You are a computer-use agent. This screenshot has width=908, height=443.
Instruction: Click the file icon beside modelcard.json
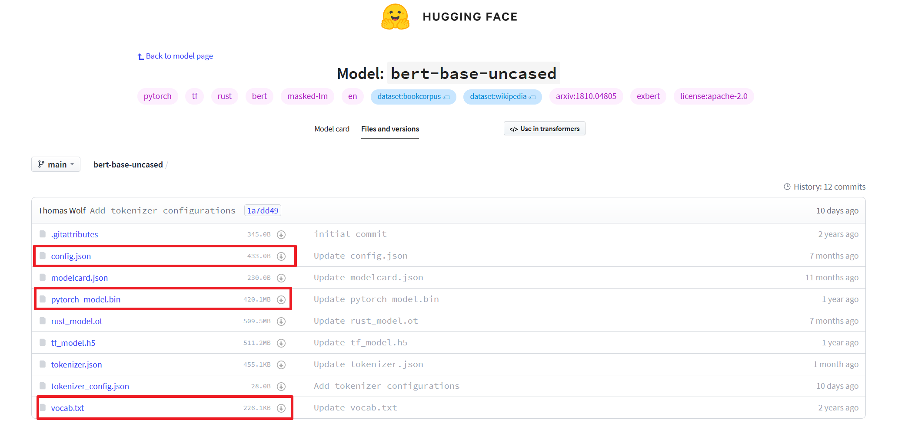[x=43, y=277]
